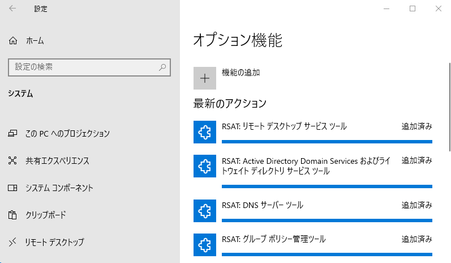The height and width of the screenshot is (263, 451).
Task: Maximize the 設定 window
Action: (413, 9)
